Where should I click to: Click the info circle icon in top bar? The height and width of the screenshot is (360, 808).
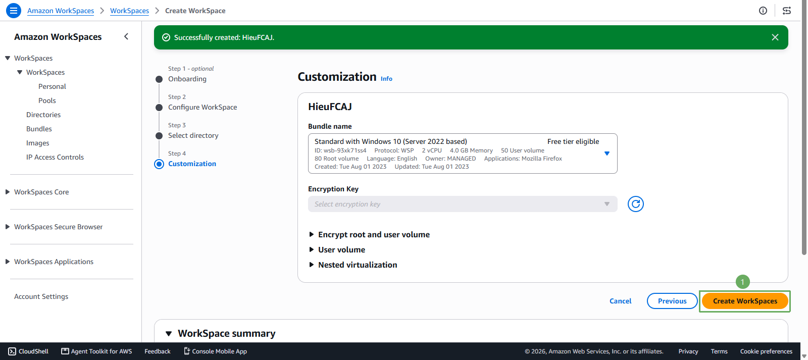pos(763,11)
